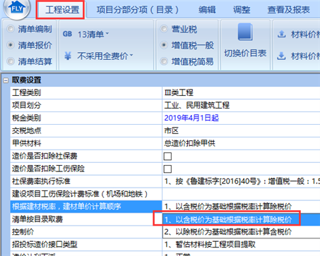Click the 工程类别 value Ⅲ类工程

click(x=179, y=92)
